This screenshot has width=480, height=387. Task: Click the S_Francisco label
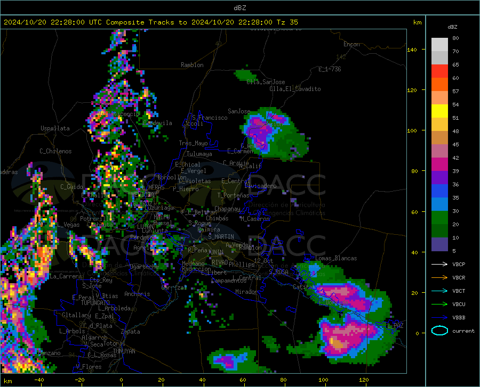point(210,118)
